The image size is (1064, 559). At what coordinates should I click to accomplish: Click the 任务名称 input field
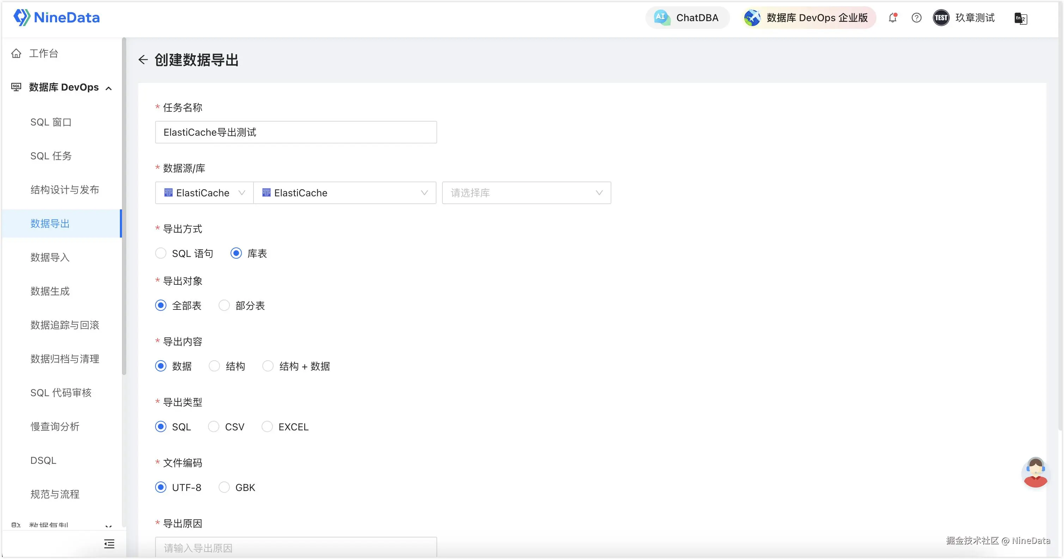296,132
